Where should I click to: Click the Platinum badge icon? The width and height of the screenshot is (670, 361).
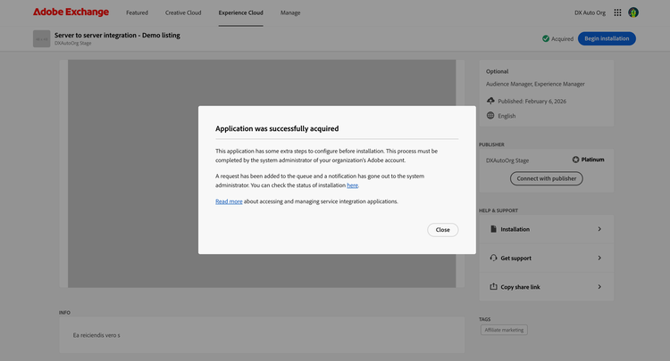tap(575, 160)
